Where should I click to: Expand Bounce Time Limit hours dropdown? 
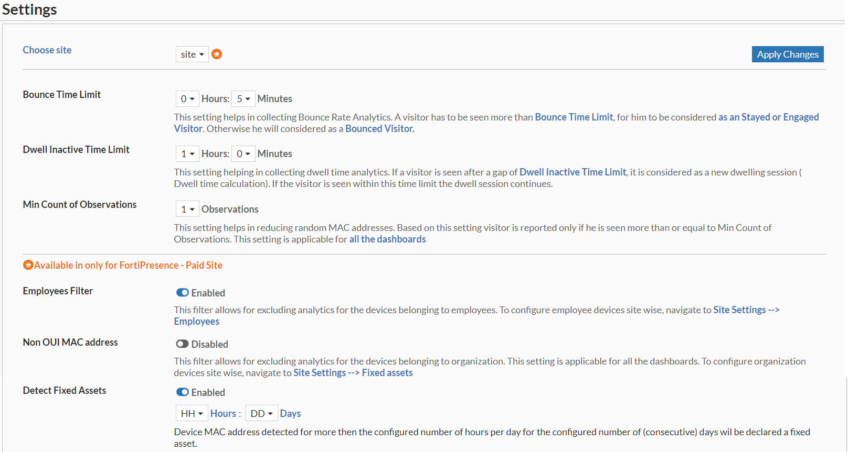[x=187, y=99]
